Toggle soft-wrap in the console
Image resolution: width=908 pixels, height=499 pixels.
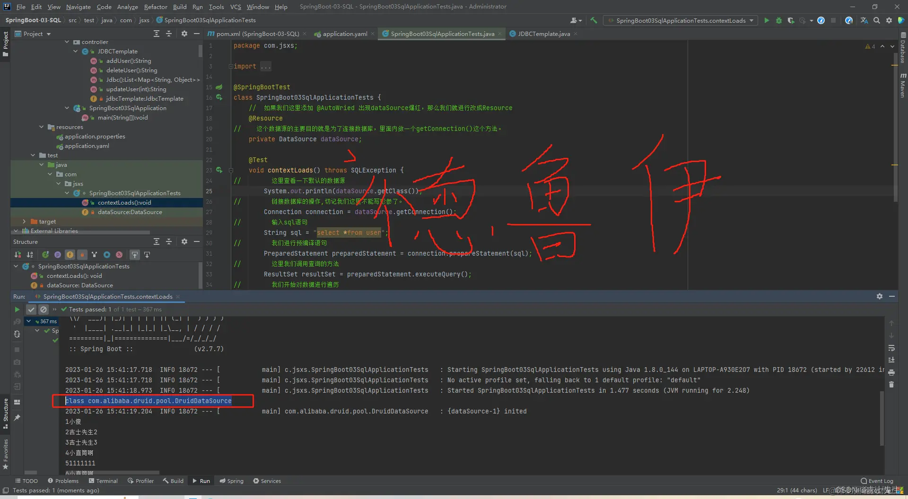click(891, 348)
